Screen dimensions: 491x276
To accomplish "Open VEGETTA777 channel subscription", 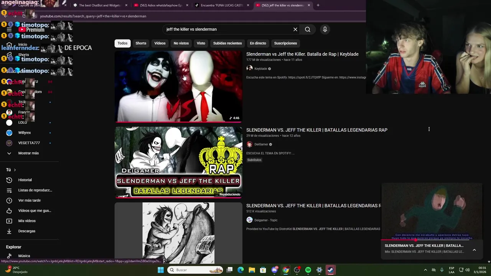I will point(29,143).
